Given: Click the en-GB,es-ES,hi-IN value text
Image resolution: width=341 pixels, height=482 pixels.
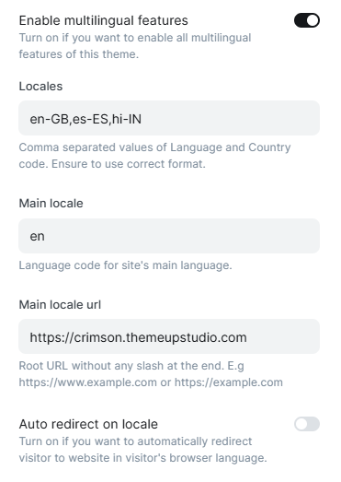Looking at the screenshot, I should 85,119.
